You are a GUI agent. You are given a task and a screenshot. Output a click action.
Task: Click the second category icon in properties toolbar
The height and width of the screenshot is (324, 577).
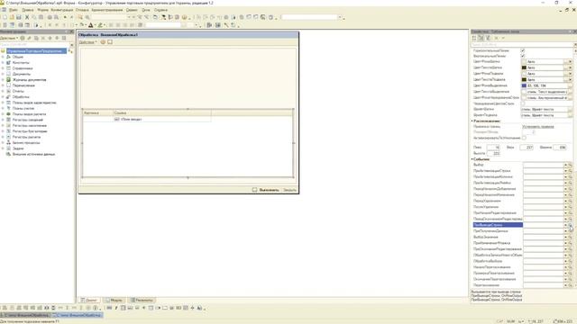[481, 38]
